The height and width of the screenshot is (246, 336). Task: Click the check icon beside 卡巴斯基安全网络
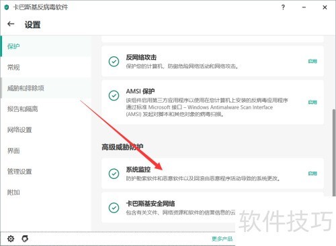coord(114,208)
